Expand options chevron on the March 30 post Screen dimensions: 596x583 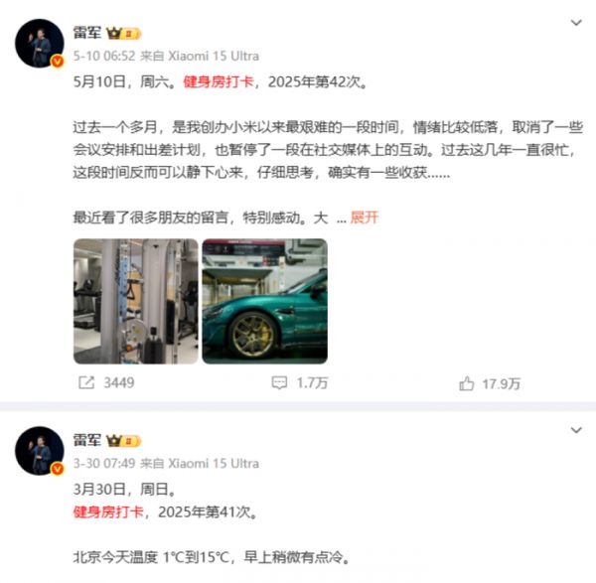(576, 430)
